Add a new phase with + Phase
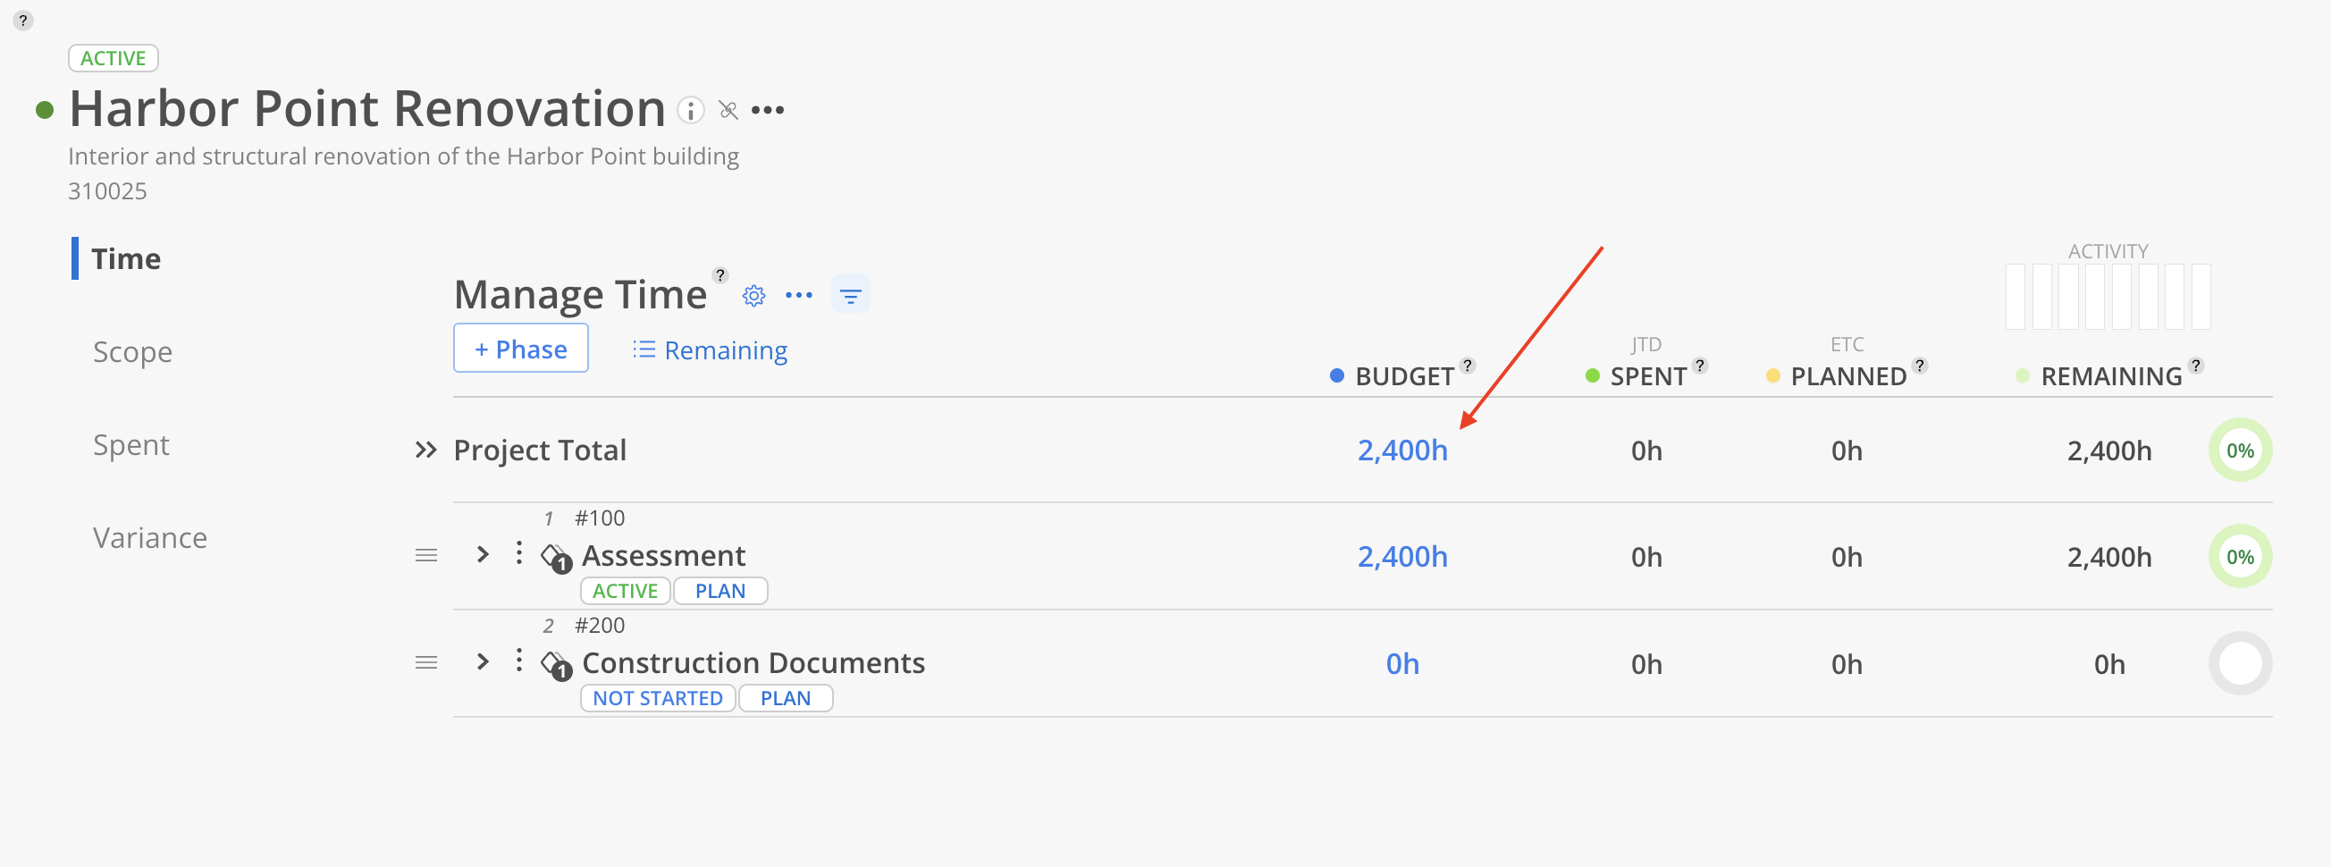Image resolution: width=2331 pixels, height=867 pixels. (x=521, y=349)
